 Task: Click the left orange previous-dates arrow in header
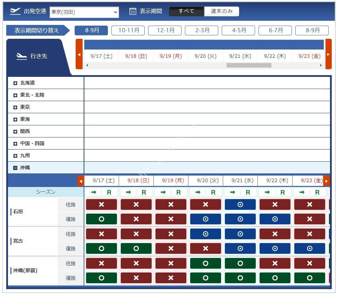pyautogui.click(x=79, y=54)
